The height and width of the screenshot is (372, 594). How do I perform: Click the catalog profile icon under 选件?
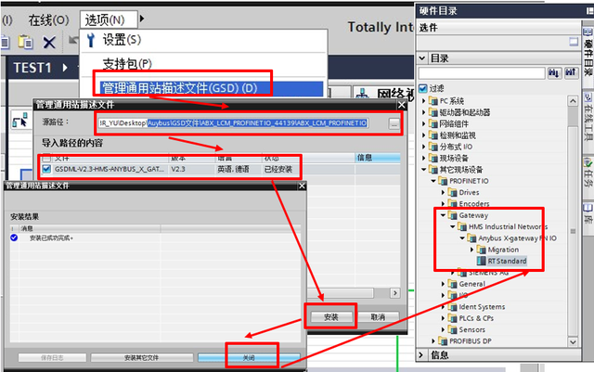pyautogui.click(x=574, y=42)
